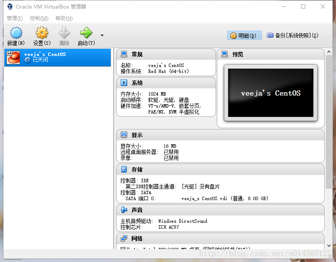Click the General (常规) section icon

click(124, 54)
